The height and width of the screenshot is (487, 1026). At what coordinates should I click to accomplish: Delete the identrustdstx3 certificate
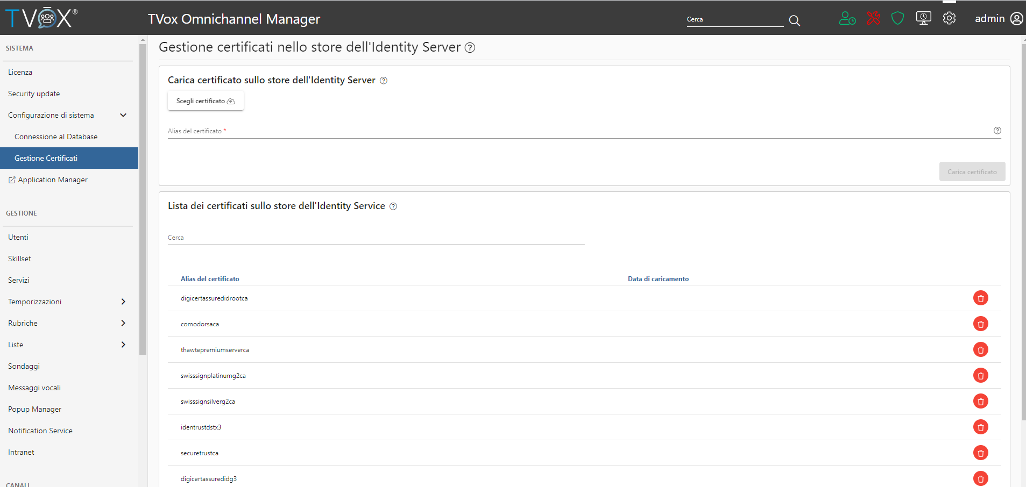[x=980, y=427]
